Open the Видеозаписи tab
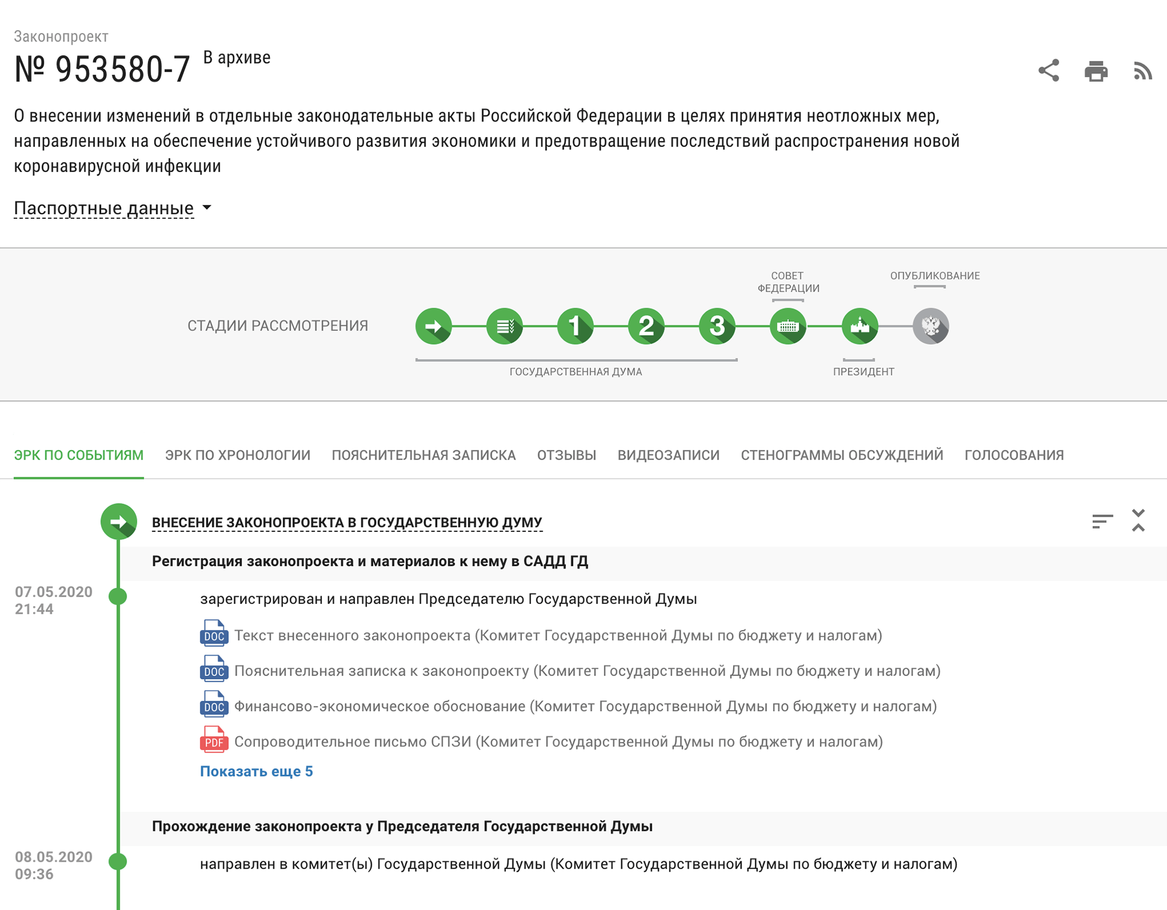This screenshot has height=910, width=1167. click(669, 455)
